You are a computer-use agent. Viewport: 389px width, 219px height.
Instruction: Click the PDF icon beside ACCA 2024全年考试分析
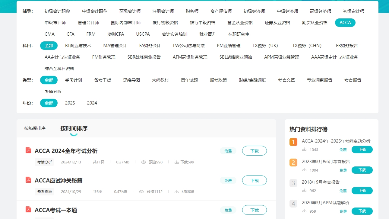click(x=28, y=150)
